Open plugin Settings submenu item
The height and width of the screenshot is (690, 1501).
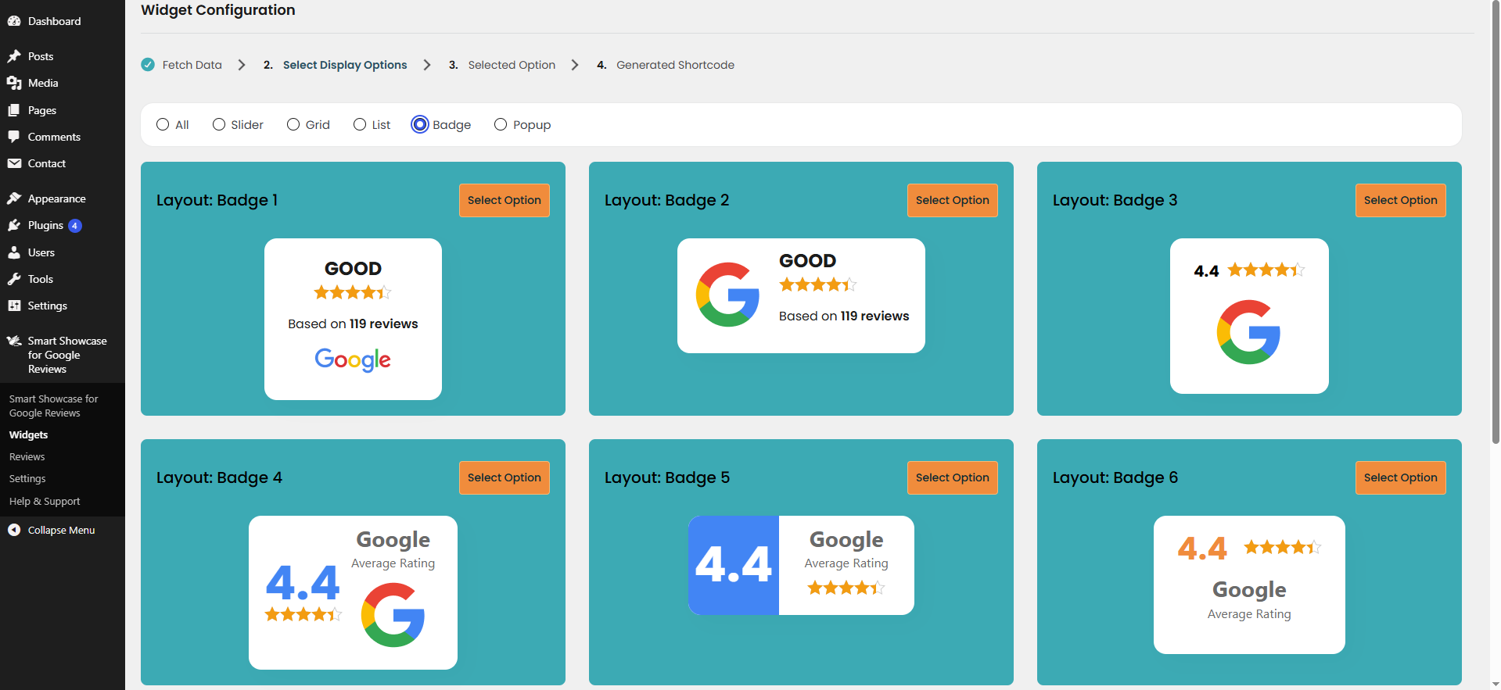[27, 479]
